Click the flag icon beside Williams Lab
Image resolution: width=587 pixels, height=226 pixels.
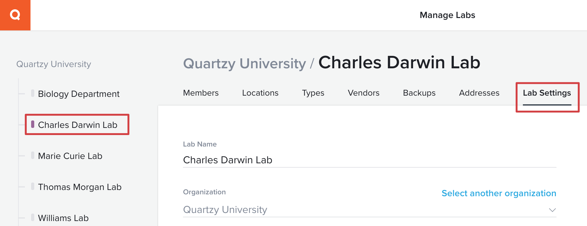tap(33, 218)
